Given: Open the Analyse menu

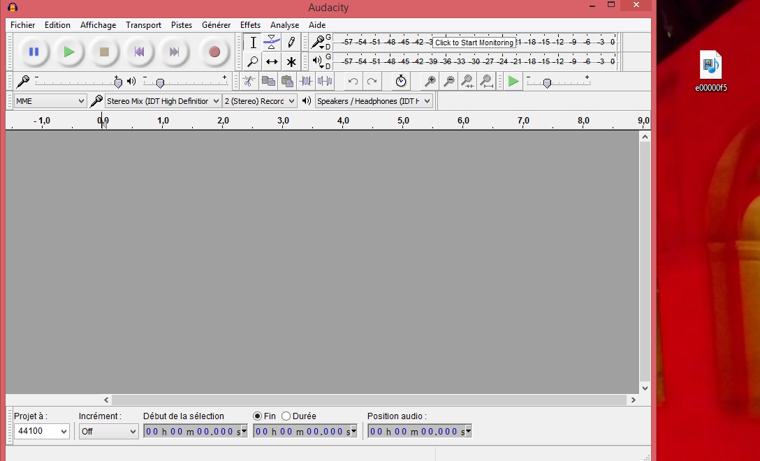Looking at the screenshot, I should 284,25.
